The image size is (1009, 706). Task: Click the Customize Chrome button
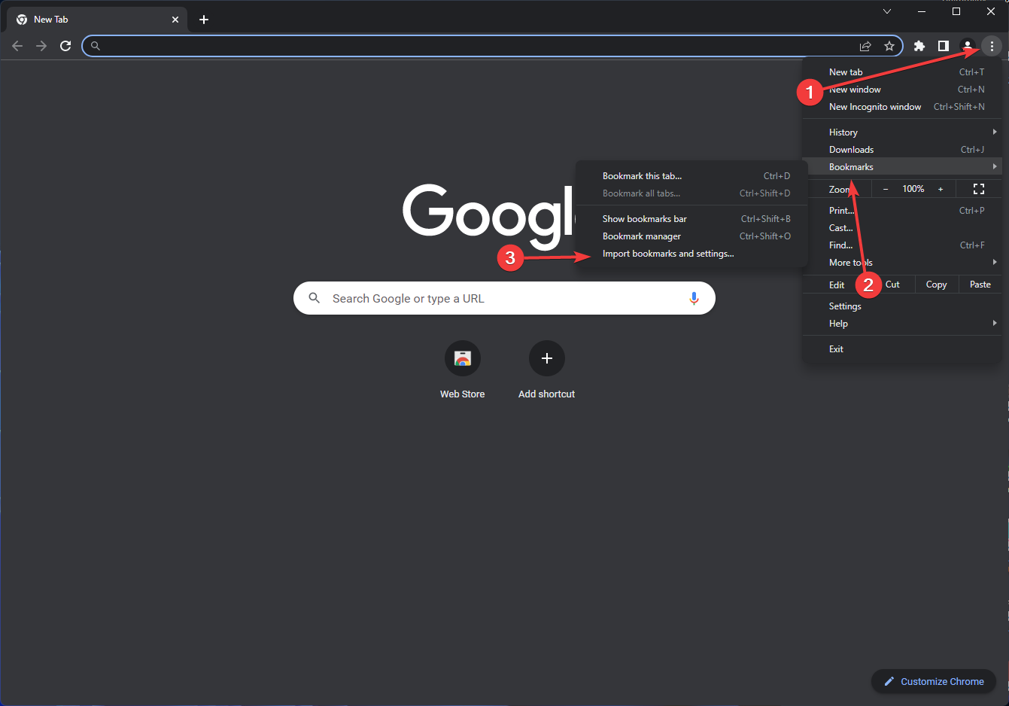[934, 681]
